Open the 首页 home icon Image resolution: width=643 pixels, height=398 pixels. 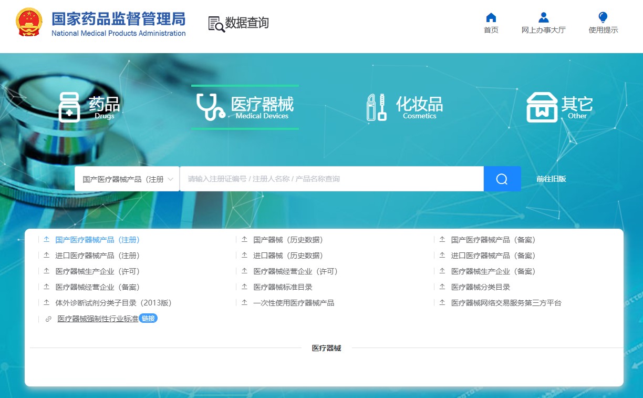pos(491,17)
